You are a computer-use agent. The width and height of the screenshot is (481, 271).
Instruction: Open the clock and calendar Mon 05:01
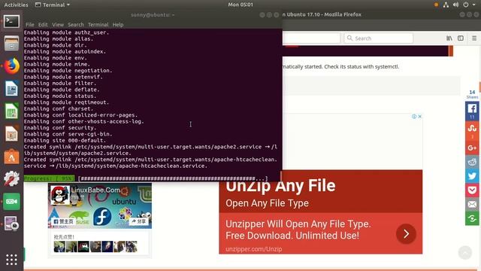tap(240, 5)
